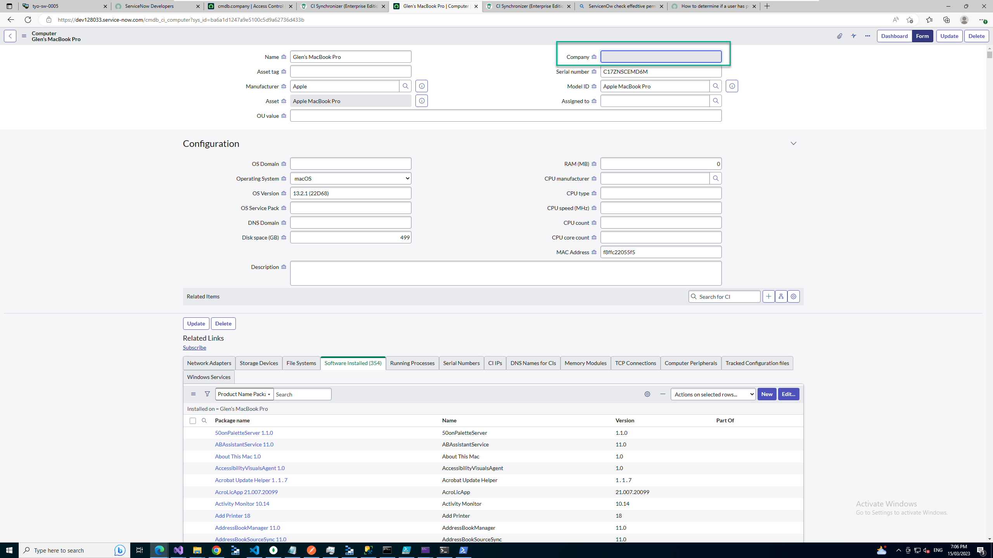Preview the Asset record via info icon
Screen dimensions: 993x558
(x=422, y=101)
